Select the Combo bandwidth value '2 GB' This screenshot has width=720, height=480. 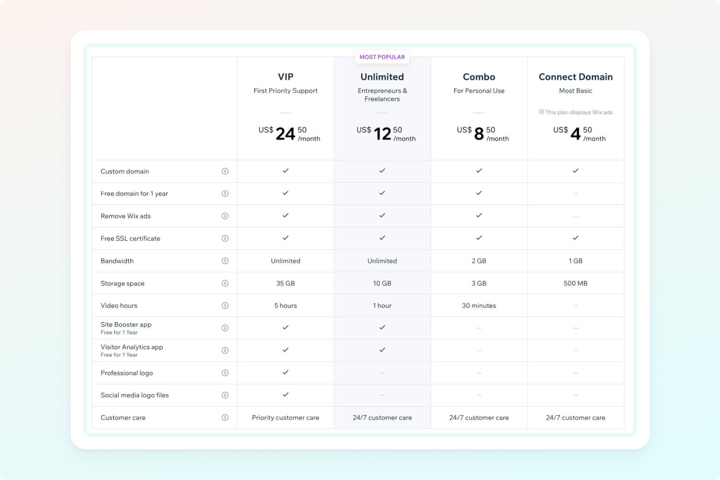pos(479,261)
